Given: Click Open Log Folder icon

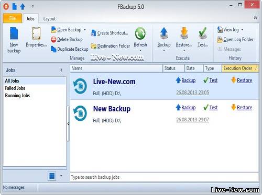Looking at the screenshot, I should click(x=220, y=40).
